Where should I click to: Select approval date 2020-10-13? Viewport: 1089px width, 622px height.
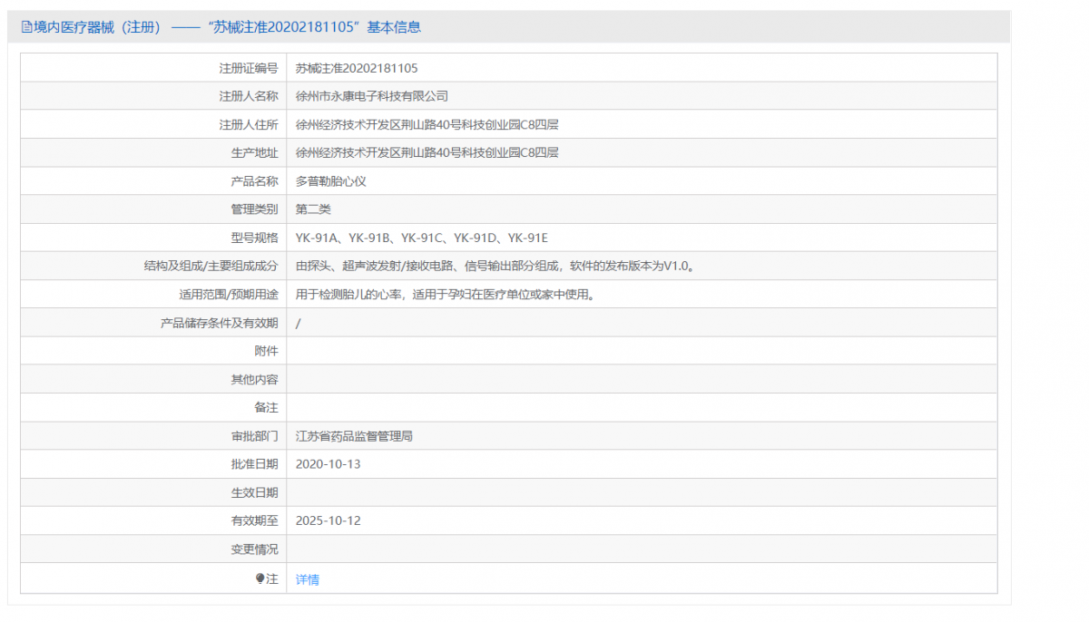[329, 464]
